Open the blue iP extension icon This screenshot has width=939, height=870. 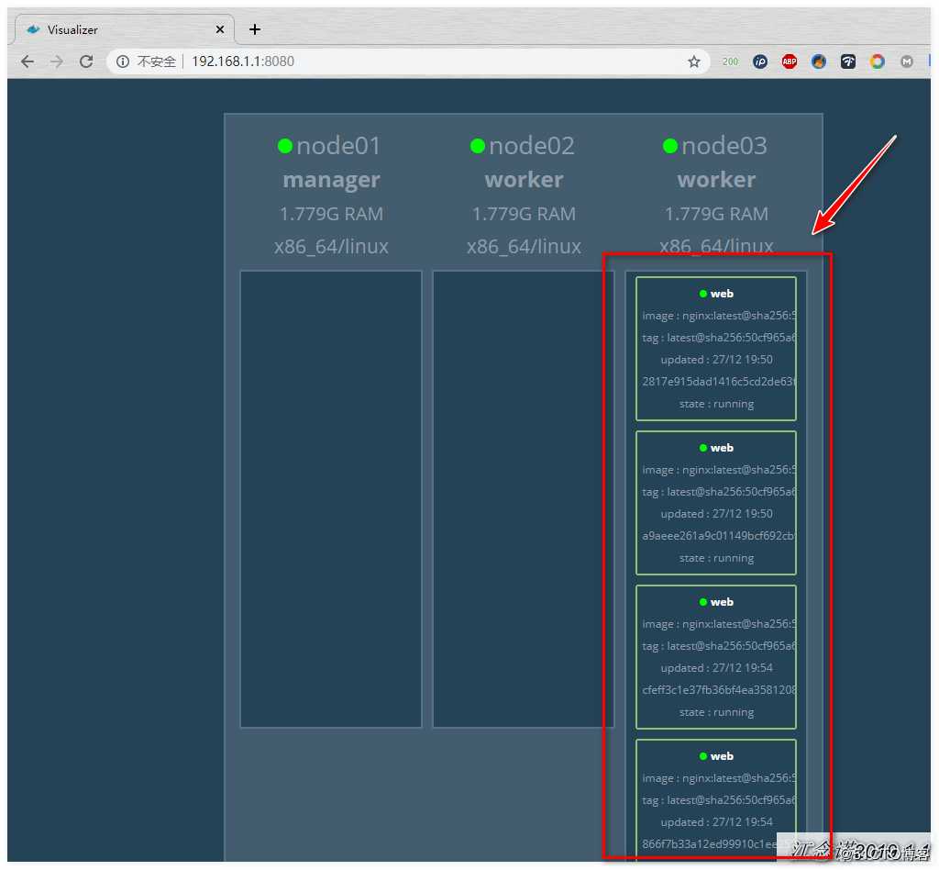pyautogui.click(x=760, y=61)
